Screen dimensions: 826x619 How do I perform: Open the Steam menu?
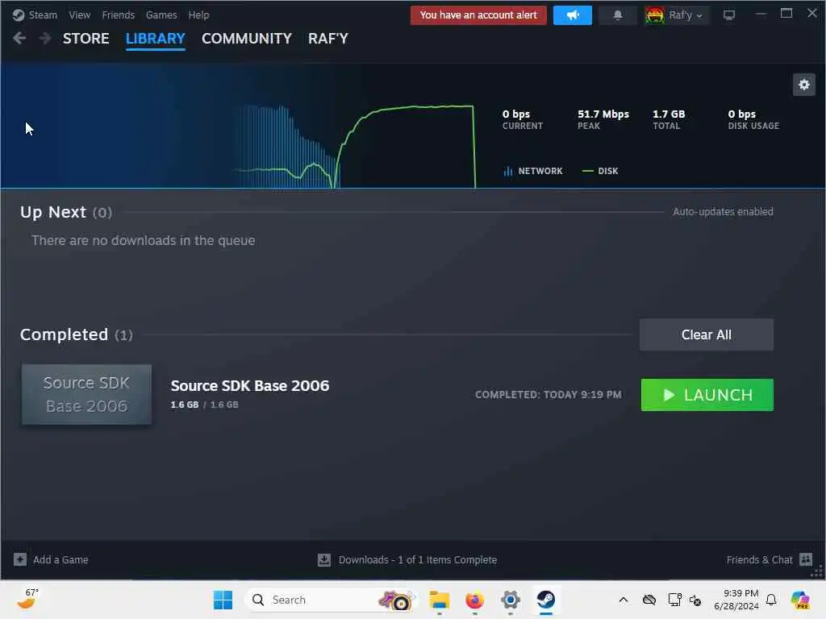[x=43, y=15]
